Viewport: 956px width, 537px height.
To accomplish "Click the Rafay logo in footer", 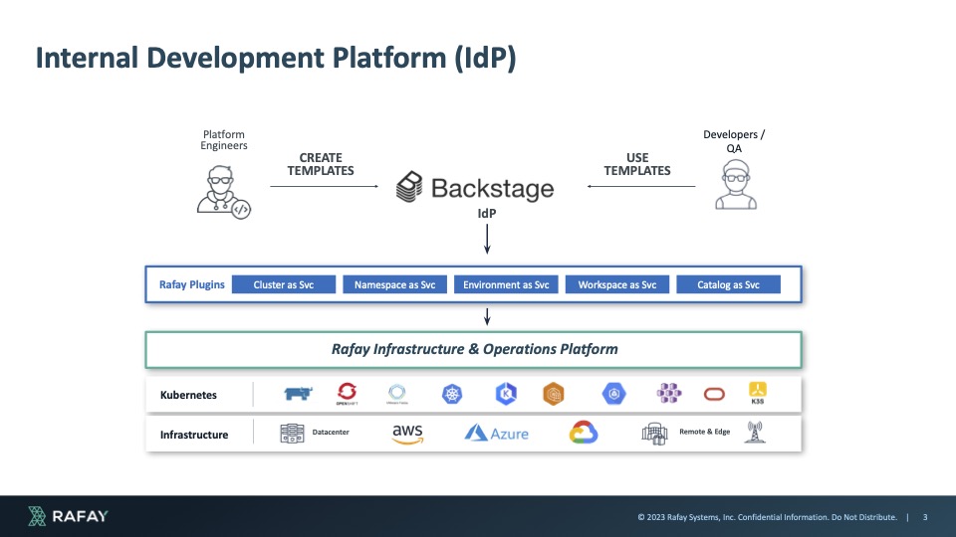I will click(x=68, y=516).
